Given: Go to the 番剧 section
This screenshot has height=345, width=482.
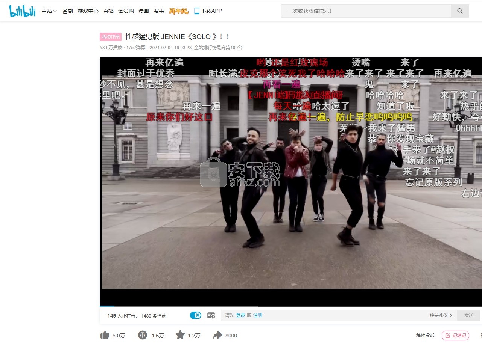Looking at the screenshot, I should point(68,11).
